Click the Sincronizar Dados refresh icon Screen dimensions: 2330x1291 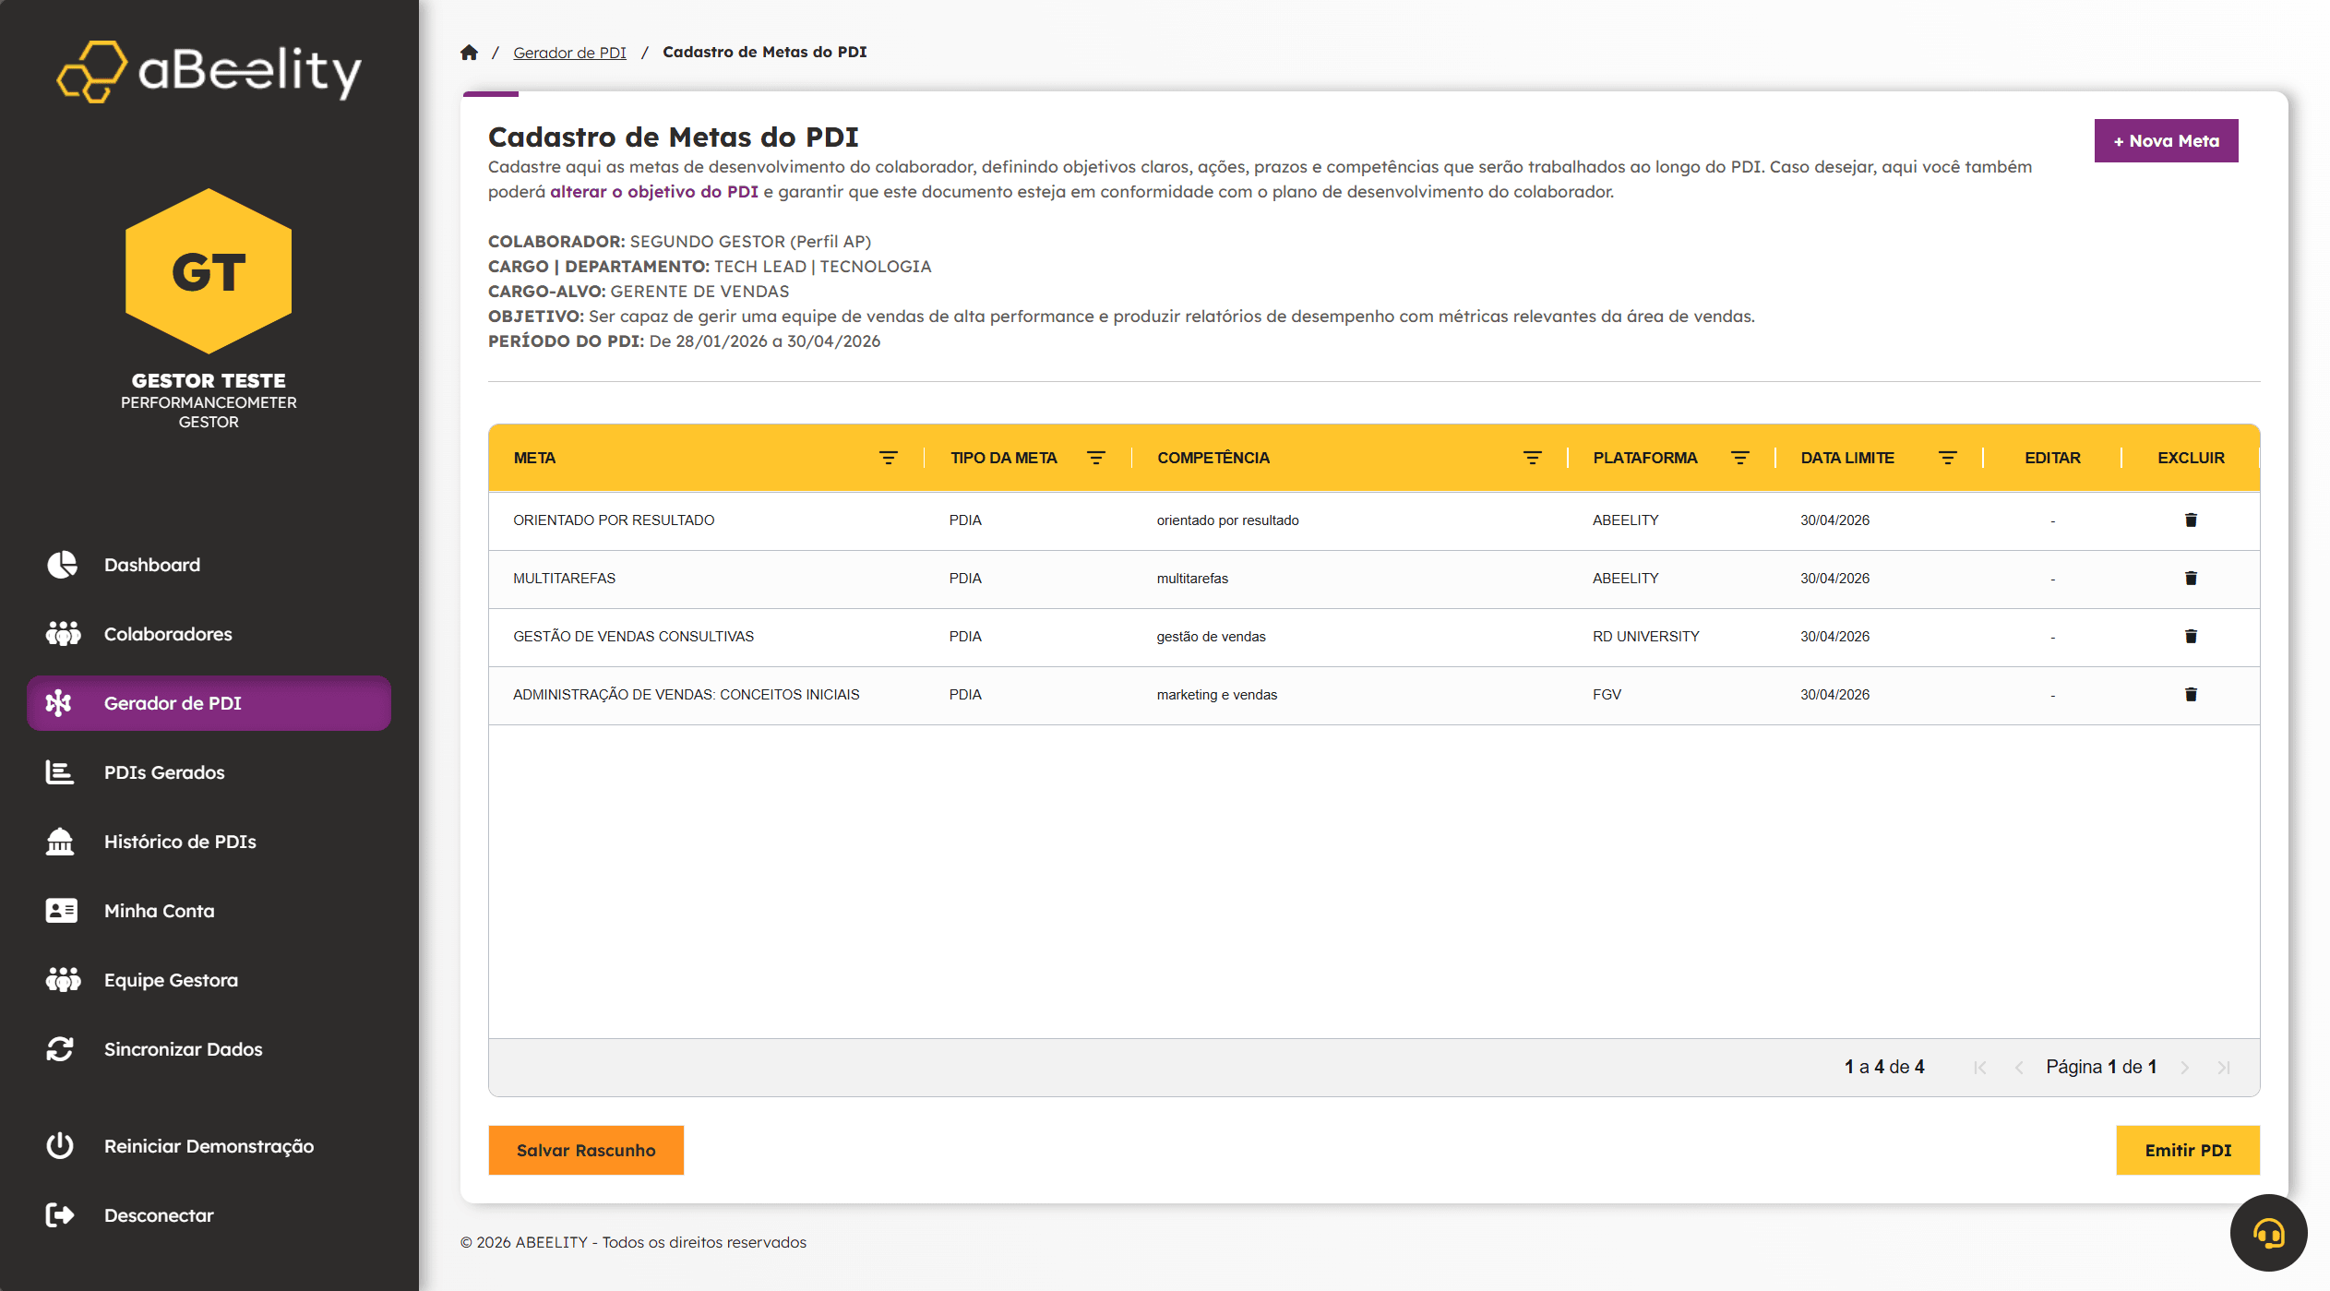click(61, 1049)
